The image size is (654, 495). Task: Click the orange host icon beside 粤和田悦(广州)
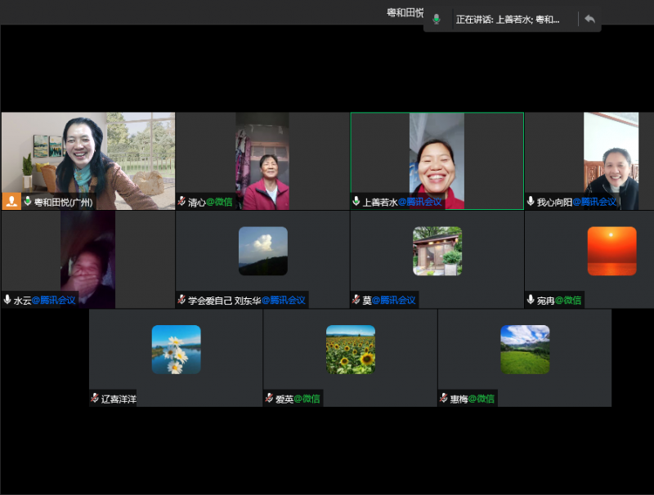11,201
